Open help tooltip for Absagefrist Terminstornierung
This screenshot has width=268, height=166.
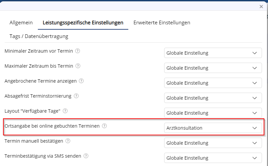click(76, 96)
